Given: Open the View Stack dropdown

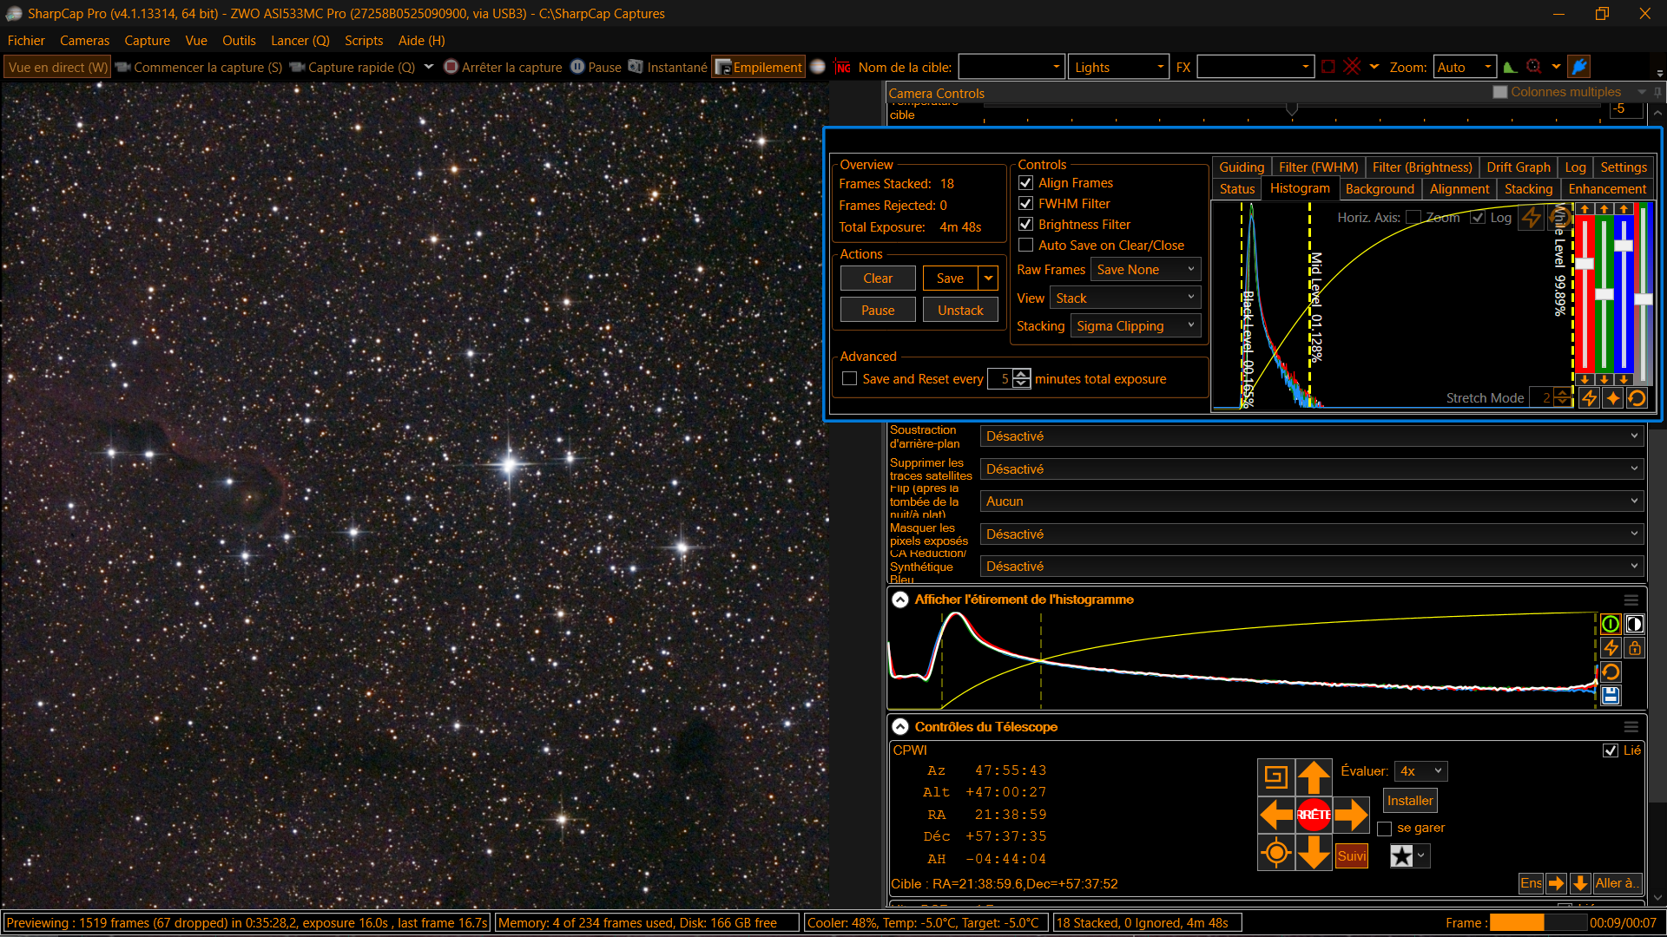Looking at the screenshot, I should tap(1125, 298).
